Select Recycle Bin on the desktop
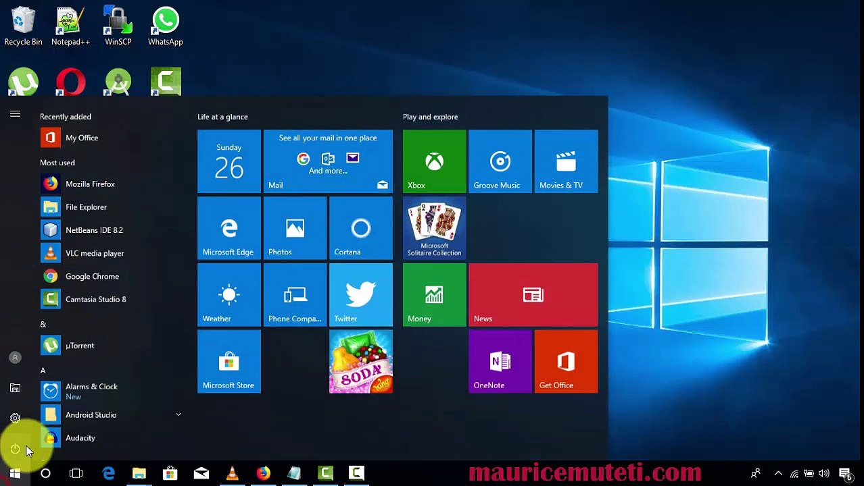864x486 pixels. tap(24, 26)
